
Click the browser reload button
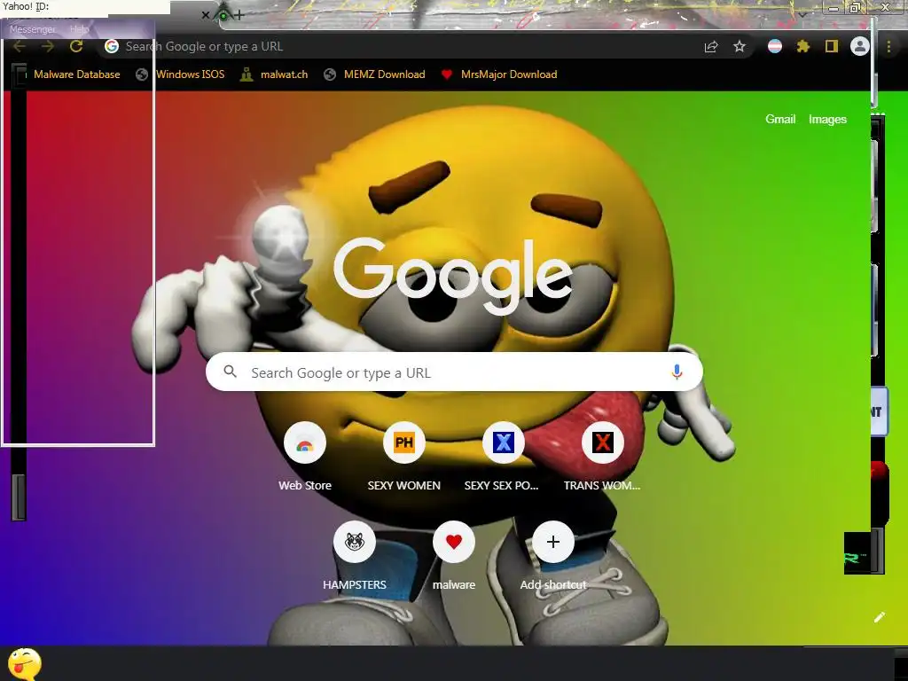[76, 46]
